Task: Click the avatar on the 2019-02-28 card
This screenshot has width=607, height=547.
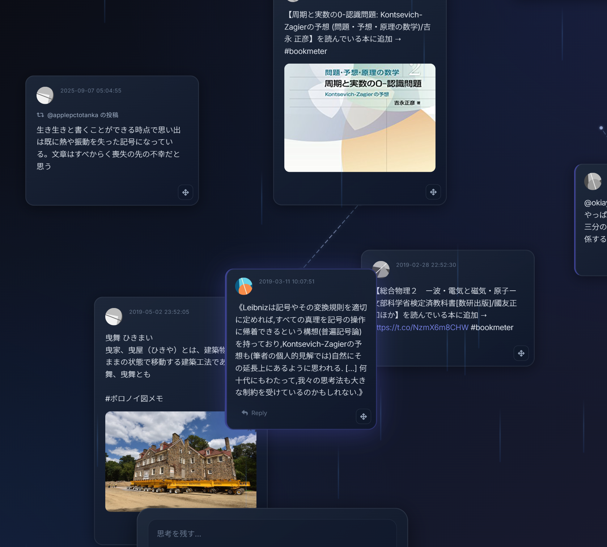Action: pyautogui.click(x=381, y=269)
